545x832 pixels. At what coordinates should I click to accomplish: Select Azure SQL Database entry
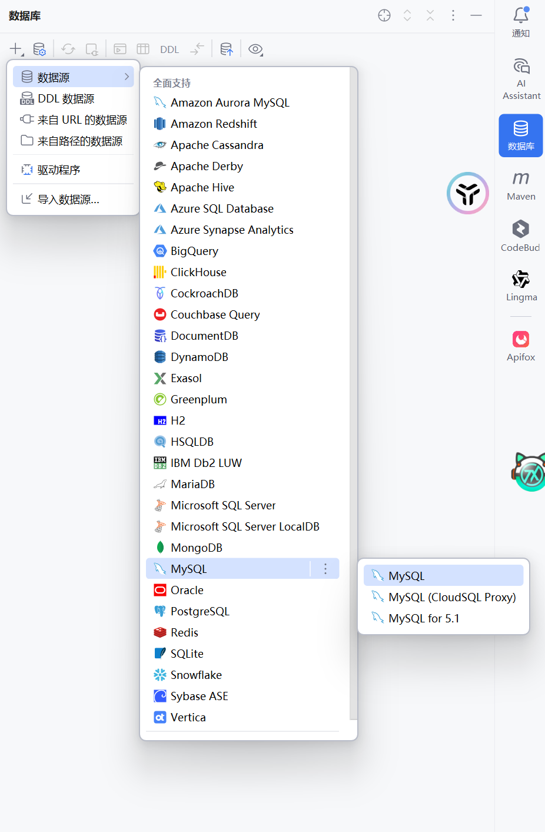(242, 208)
